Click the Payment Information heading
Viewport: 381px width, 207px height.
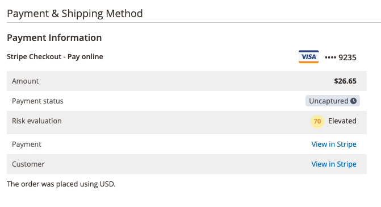tap(54, 38)
